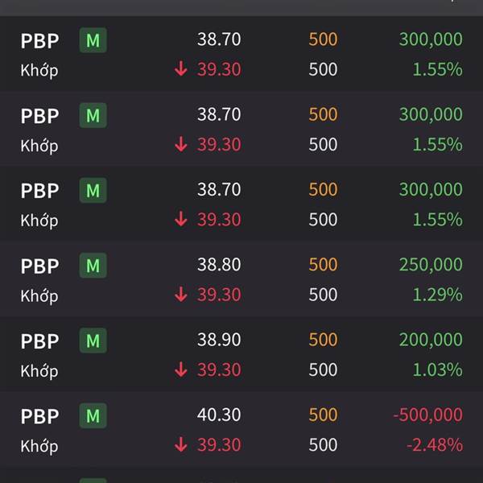Tap the M badge on the topmost PBP order
The height and width of the screenshot is (483, 483).
[x=93, y=40]
